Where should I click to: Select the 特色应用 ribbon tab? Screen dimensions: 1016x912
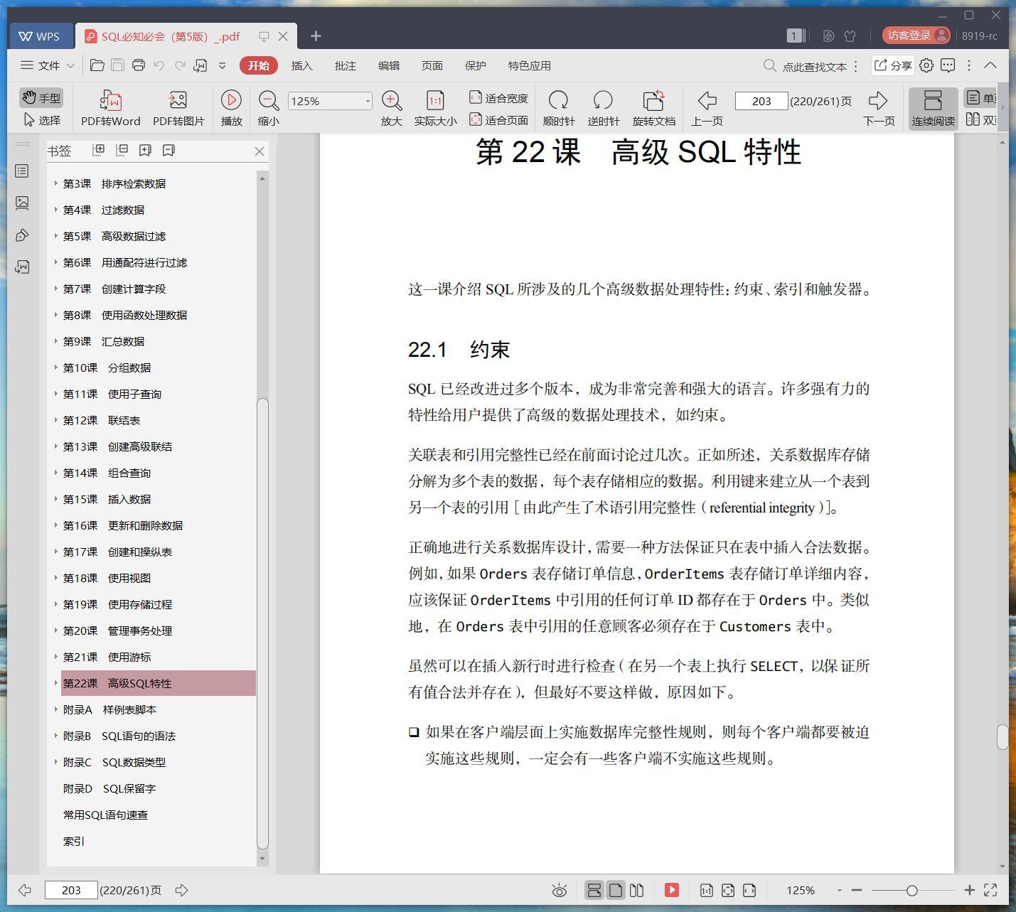529,65
